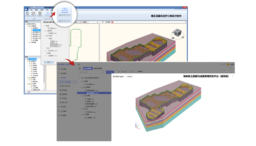This screenshot has width=256, height=146.
Task: Collapse the 工程模型 folder in file tree
Action: point(84,88)
